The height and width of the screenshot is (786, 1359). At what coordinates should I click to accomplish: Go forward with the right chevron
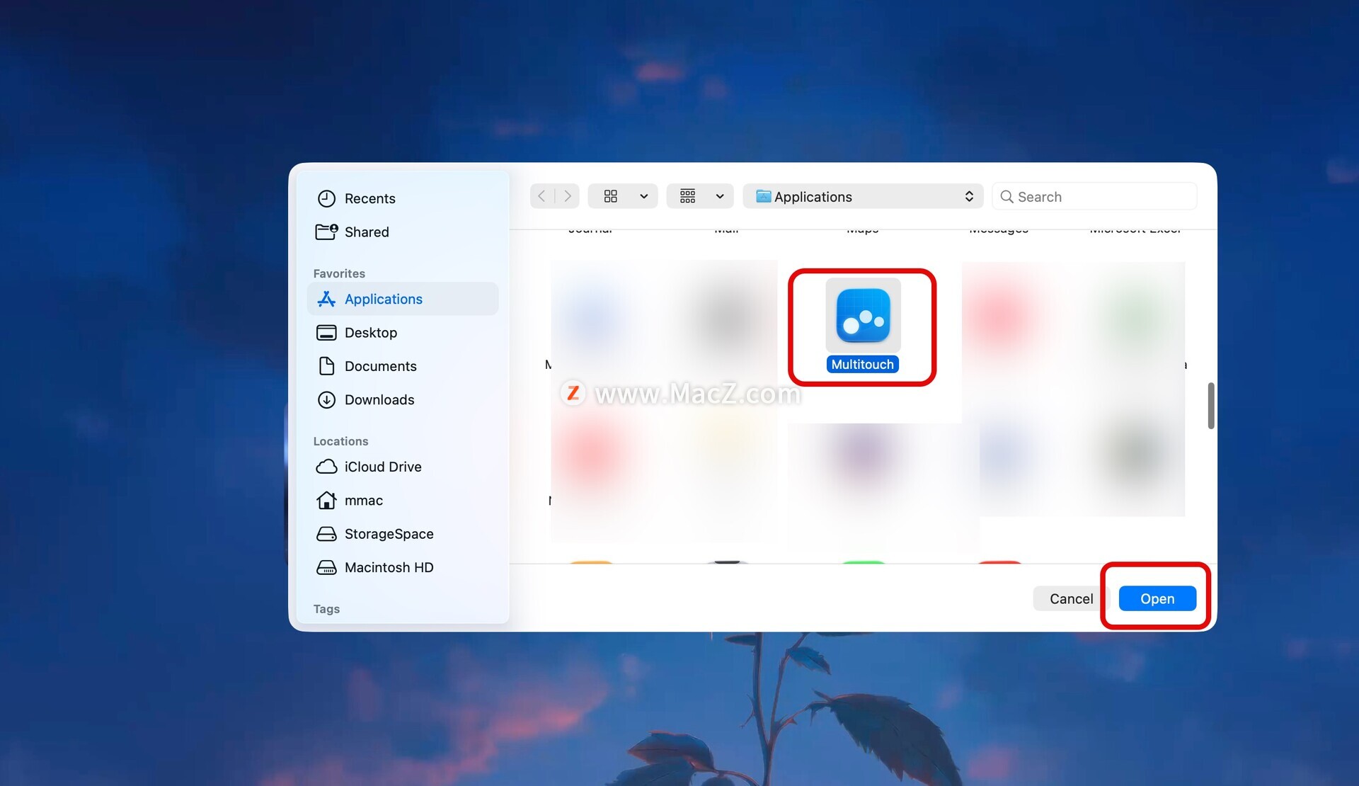(567, 196)
